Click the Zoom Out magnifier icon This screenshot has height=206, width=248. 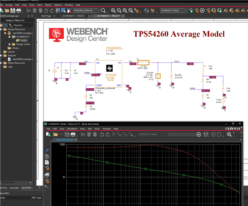click(x=119, y=11)
